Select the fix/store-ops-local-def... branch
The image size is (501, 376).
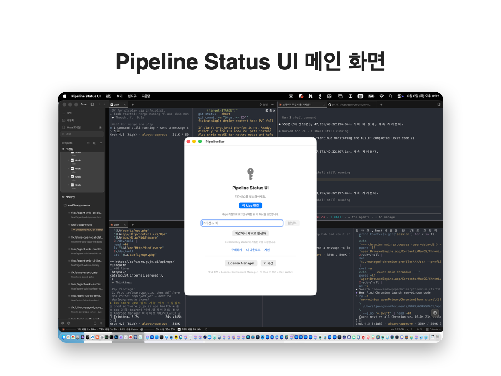click(x=86, y=237)
